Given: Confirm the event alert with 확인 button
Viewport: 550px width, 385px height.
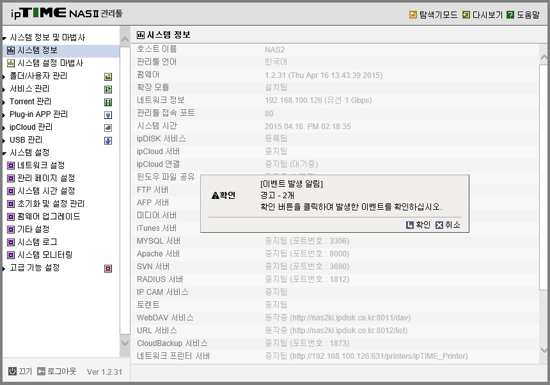Looking at the screenshot, I should click(418, 224).
